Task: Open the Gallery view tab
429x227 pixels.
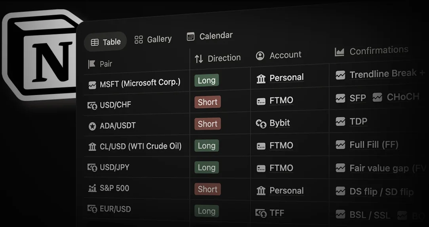Action: 153,39
